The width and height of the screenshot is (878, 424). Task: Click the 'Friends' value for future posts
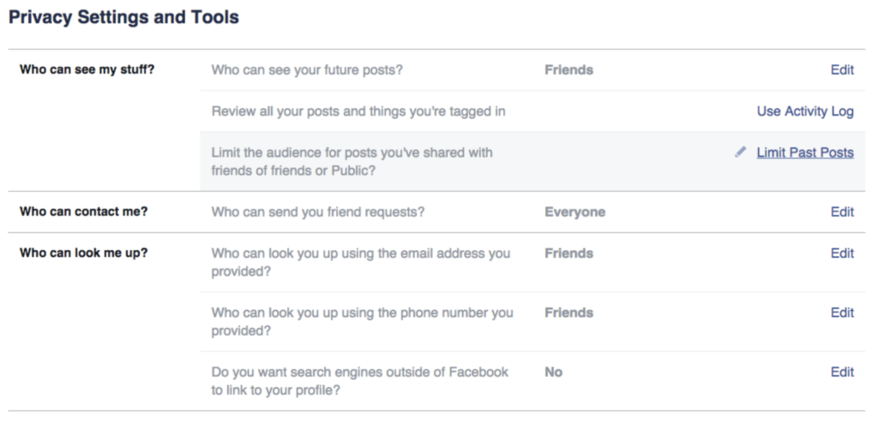[569, 70]
